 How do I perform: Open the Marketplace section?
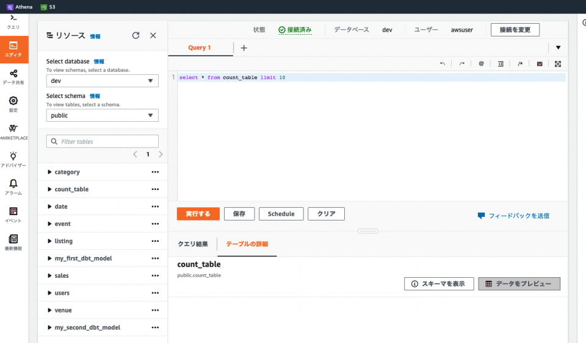point(13,132)
